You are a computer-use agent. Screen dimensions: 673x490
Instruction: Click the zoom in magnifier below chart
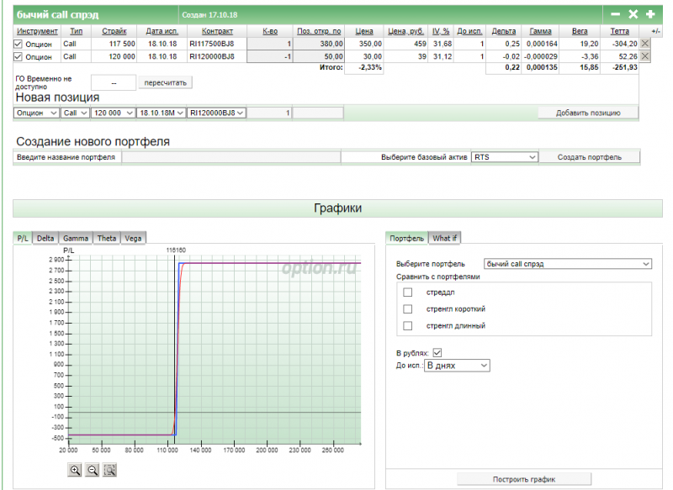[x=76, y=471]
